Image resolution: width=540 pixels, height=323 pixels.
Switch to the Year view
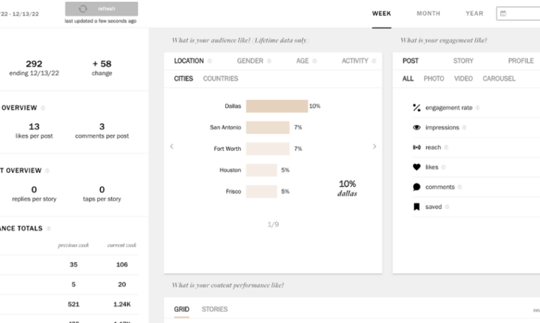click(x=474, y=13)
